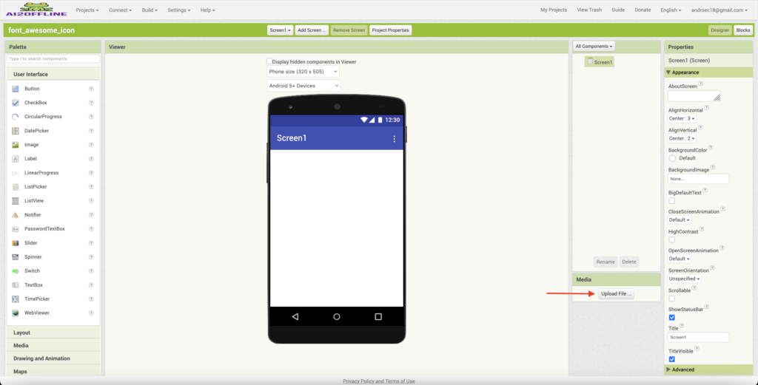Open the three-dot menu on Screen1 title bar
Image resolution: width=758 pixels, height=385 pixels.
tap(394, 139)
